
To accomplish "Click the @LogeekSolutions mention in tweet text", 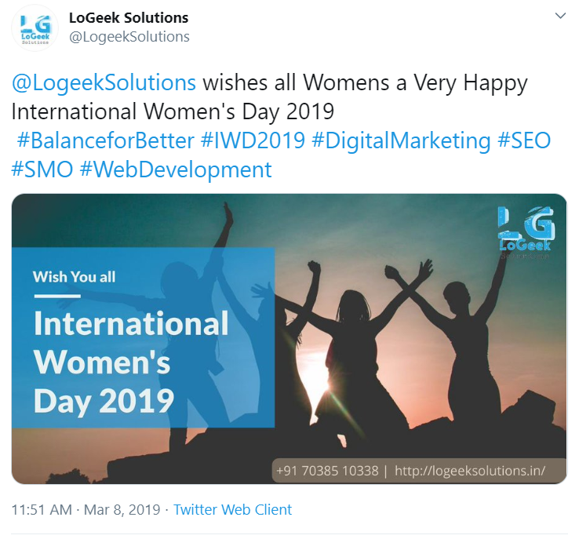I will tap(104, 82).
